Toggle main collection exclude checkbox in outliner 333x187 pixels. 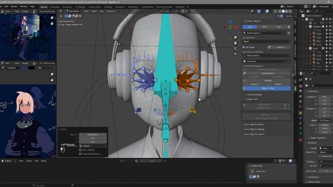(x=323, y=19)
